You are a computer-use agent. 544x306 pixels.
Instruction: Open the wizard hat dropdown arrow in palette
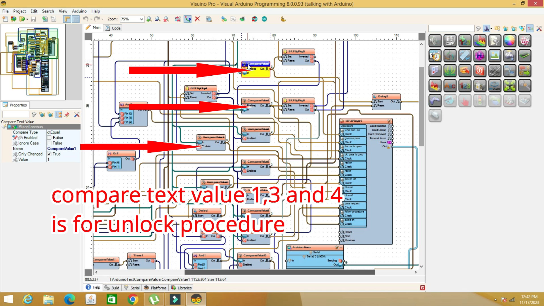pyautogui.click(x=491, y=28)
